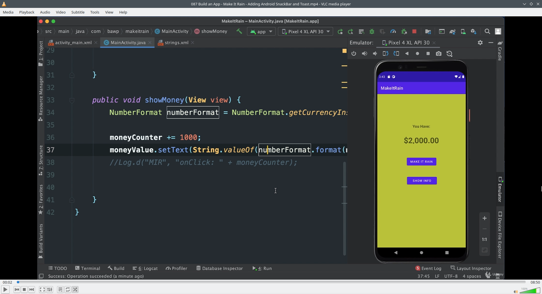Viewport: 542px width, 294px height.
Task: Open the Profiler tool window
Action: coord(176,268)
